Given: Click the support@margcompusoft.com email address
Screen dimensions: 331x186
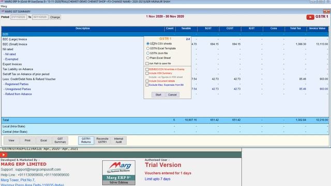Looking at the screenshot, I should [x=38, y=169].
